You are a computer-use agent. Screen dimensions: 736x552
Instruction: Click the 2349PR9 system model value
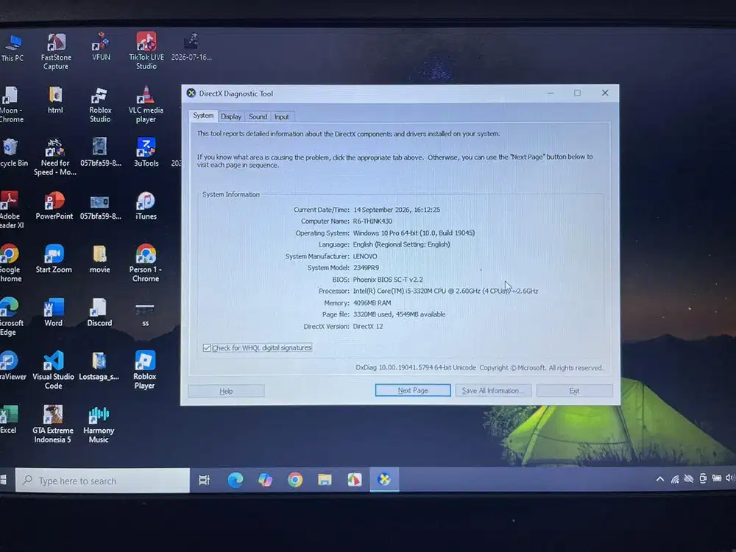(366, 268)
